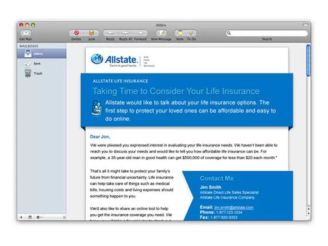Compose a New Message
328x246 pixels.
pyautogui.click(x=162, y=33)
